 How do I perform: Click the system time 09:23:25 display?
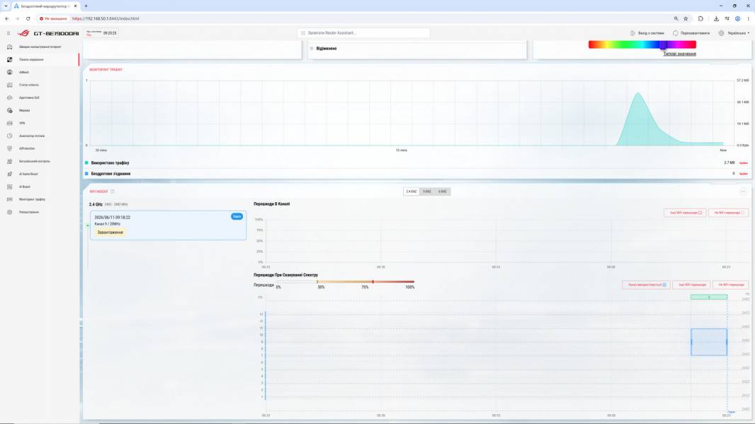click(x=110, y=33)
